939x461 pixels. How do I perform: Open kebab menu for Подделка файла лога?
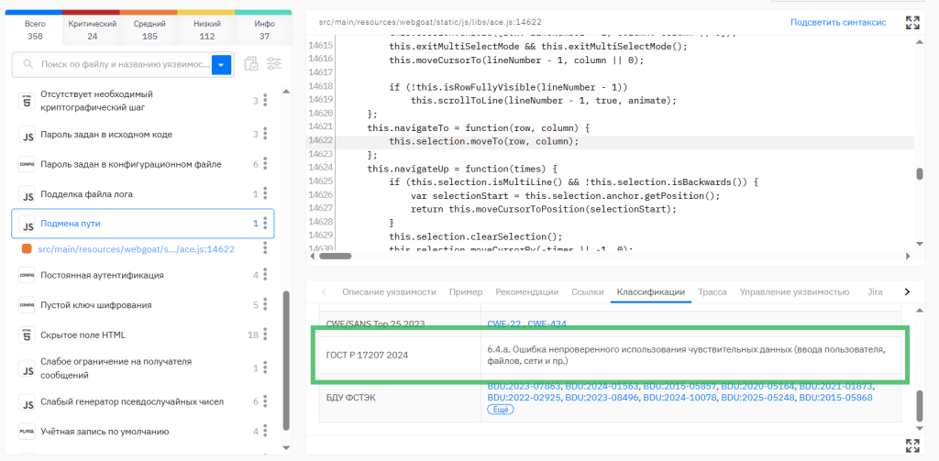click(x=265, y=194)
